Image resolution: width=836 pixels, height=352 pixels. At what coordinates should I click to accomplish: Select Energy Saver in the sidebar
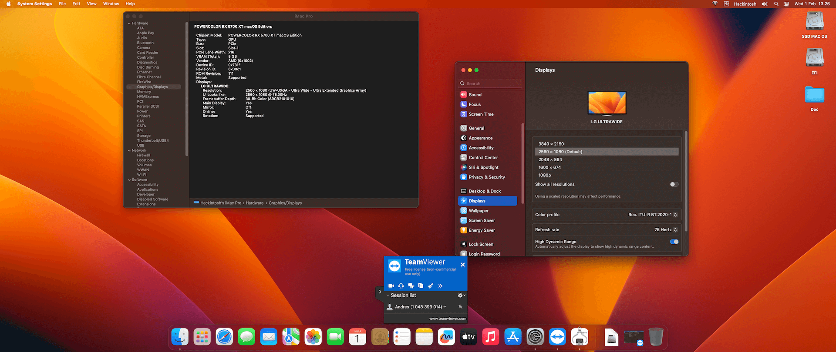(x=488, y=230)
